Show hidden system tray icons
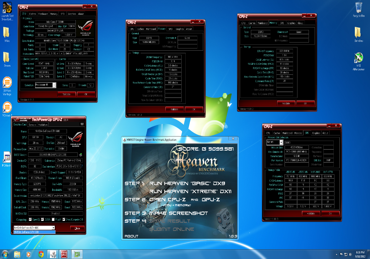 (x=336, y=255)
